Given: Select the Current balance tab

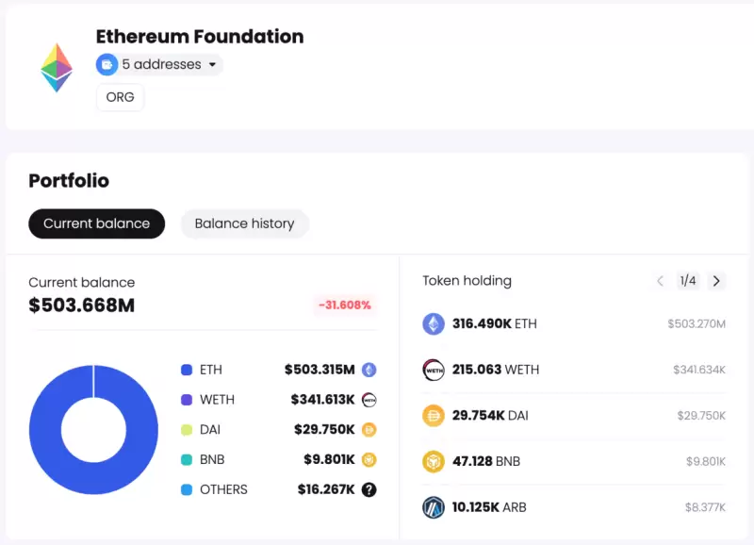Looking at the screenshot, I should point(96,223).
